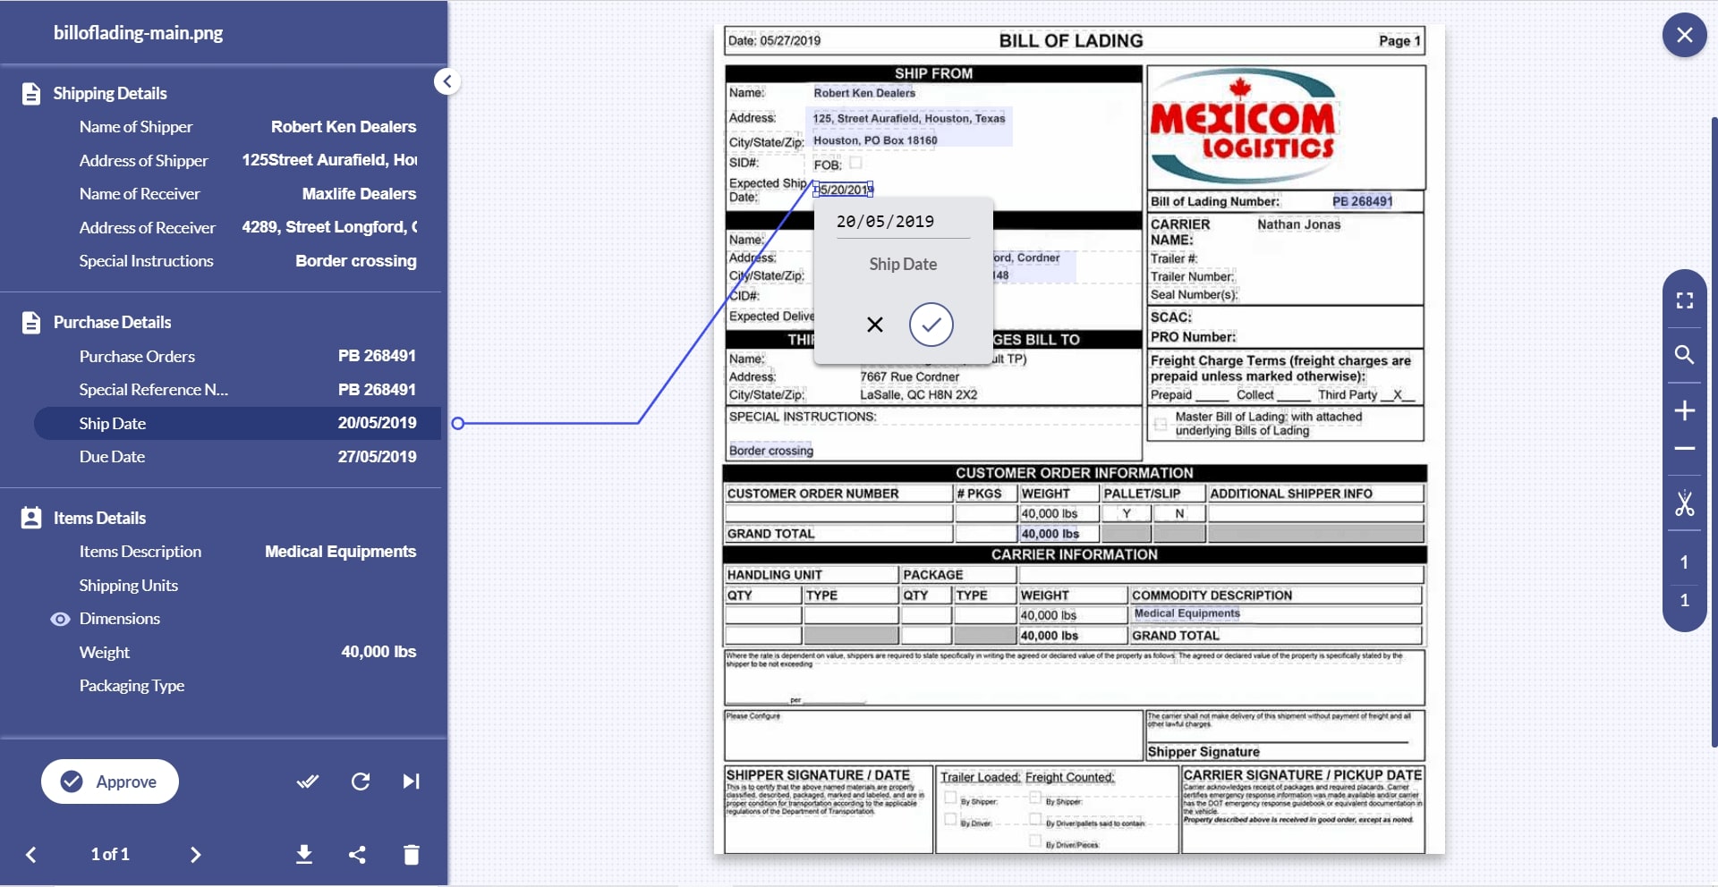Image resolution: width=1718 pixels, height=887 pixels.
Task: Check the Master Bill of Lading checkbox
Action: pyautogui.click(x=1161, y=424)
